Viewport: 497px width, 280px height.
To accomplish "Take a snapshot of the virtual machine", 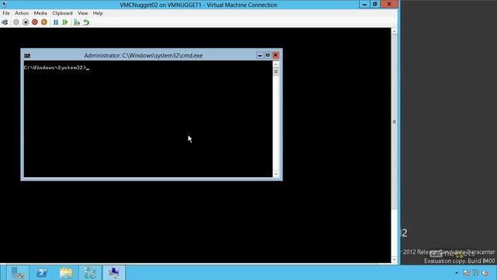I will point(77,23).
